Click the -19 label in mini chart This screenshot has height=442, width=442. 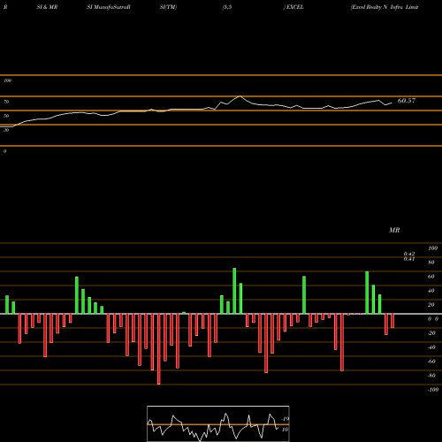point(285,419)
